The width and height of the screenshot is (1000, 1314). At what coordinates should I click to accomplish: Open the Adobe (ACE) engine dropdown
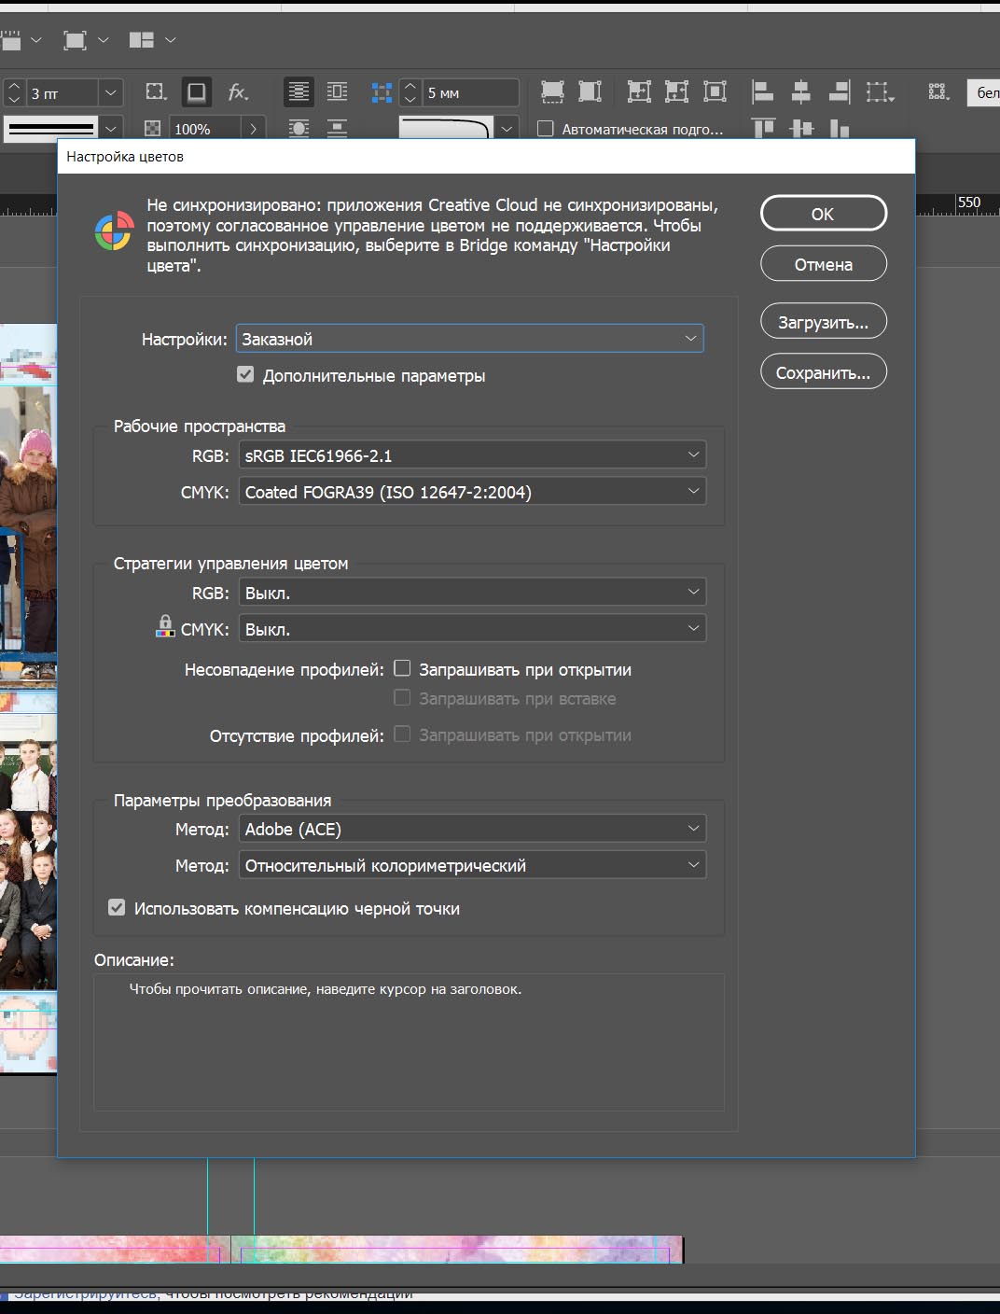(472, 829)
